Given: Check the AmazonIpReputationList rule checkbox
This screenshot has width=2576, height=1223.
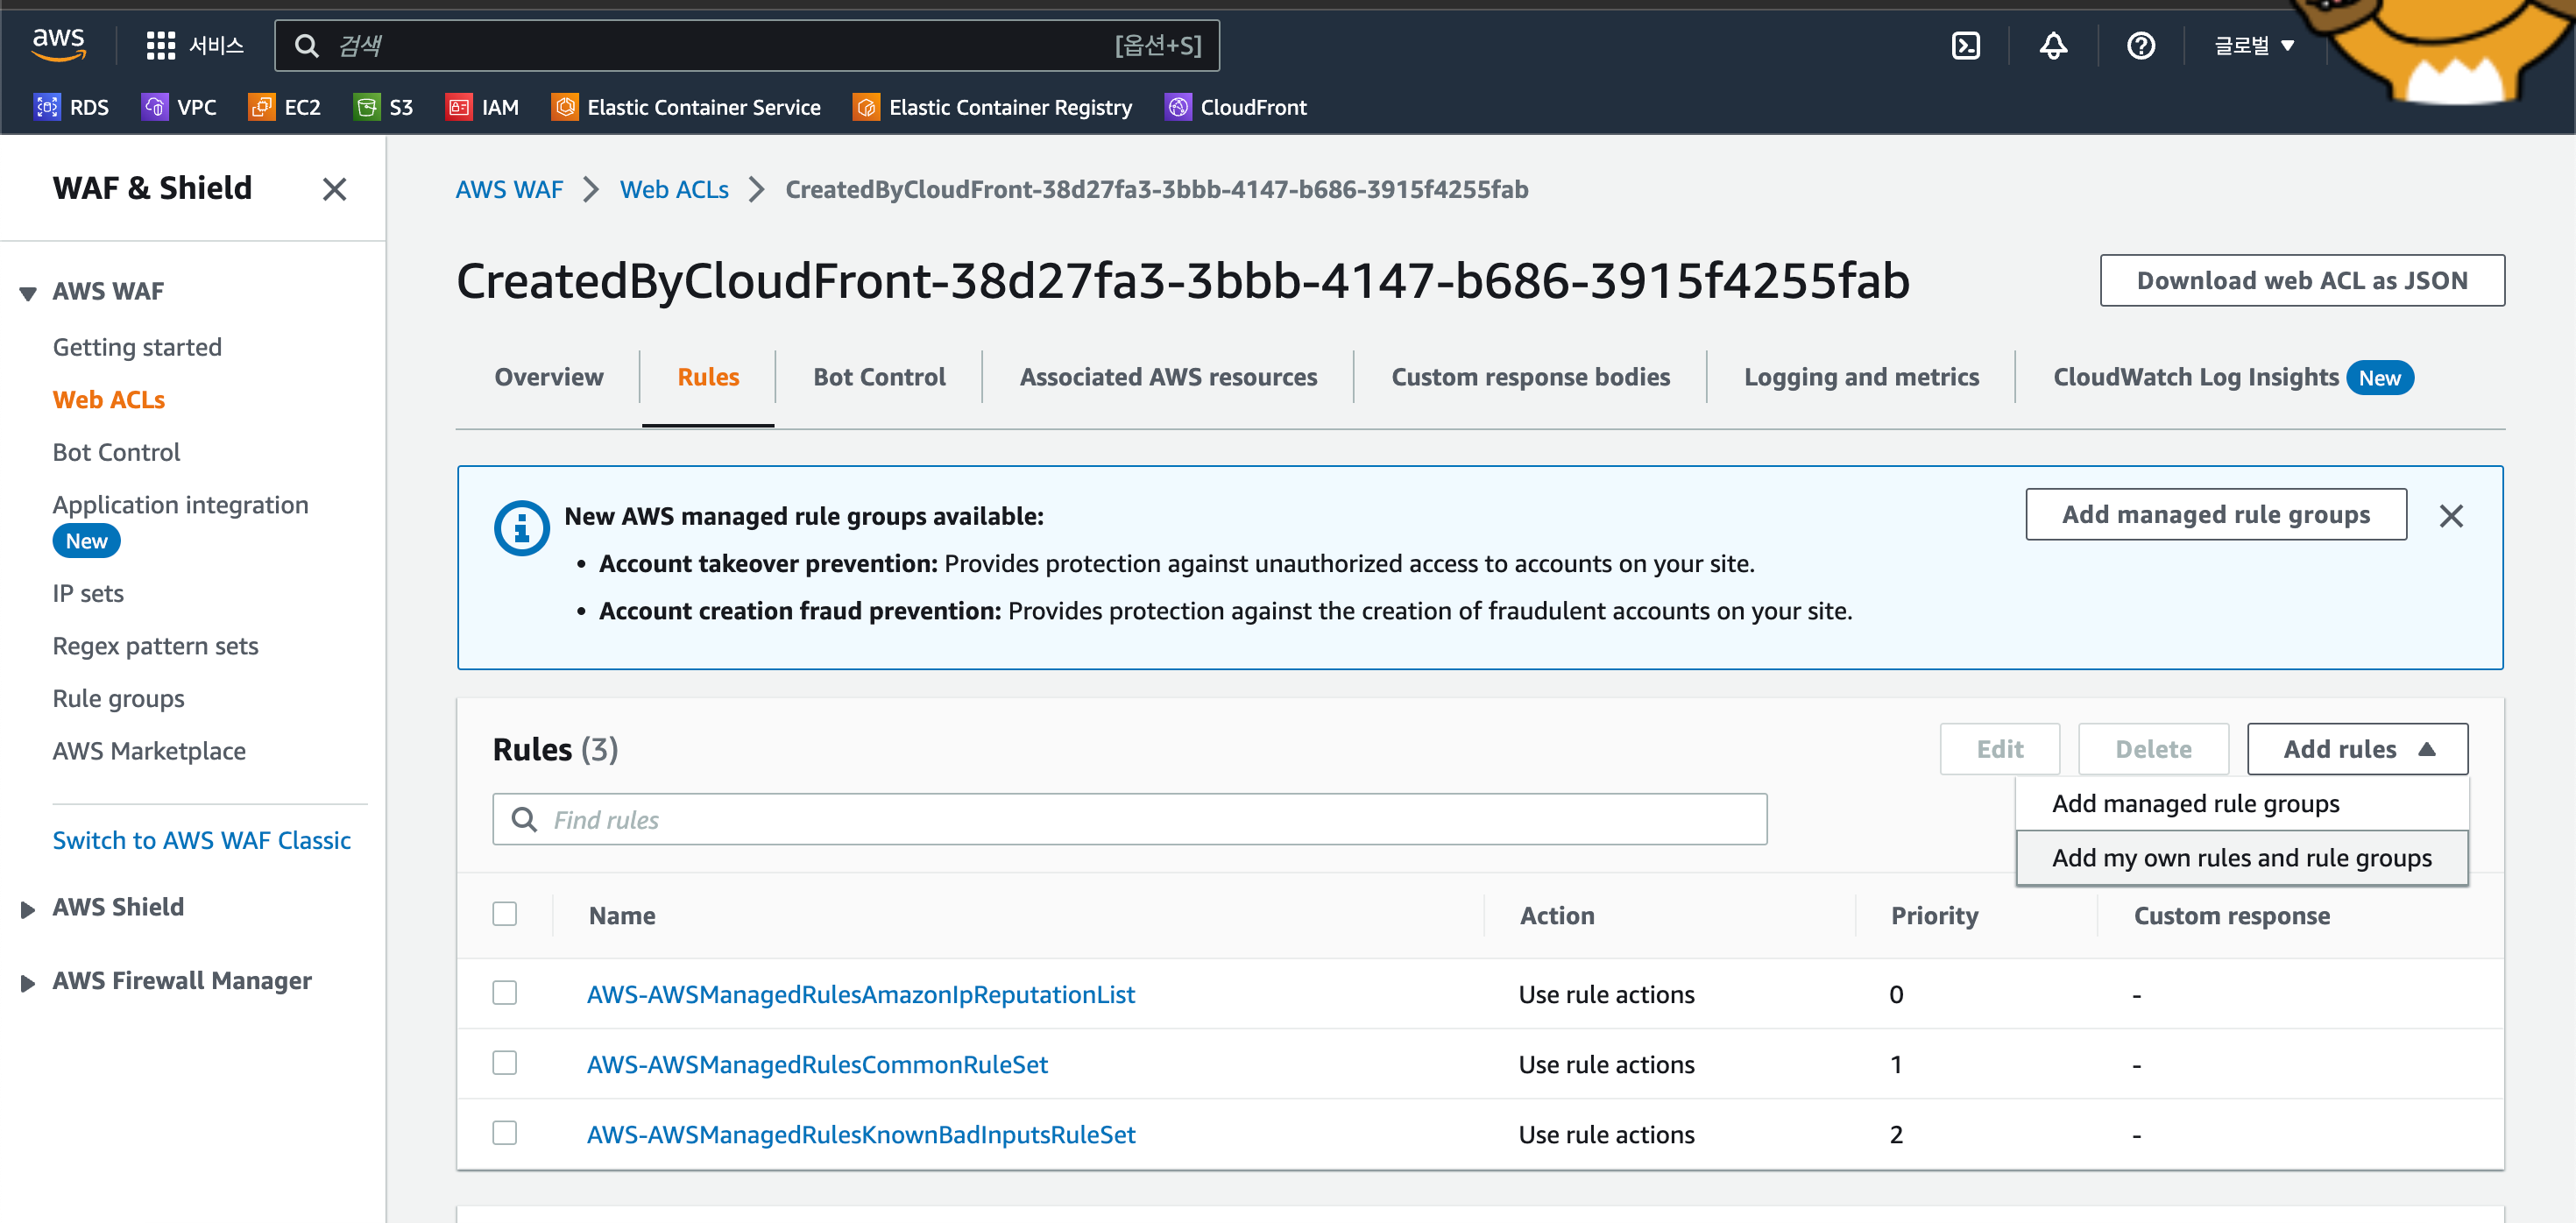Looking at the screenshot, I should pyautogui.click(x=505, y=993).
